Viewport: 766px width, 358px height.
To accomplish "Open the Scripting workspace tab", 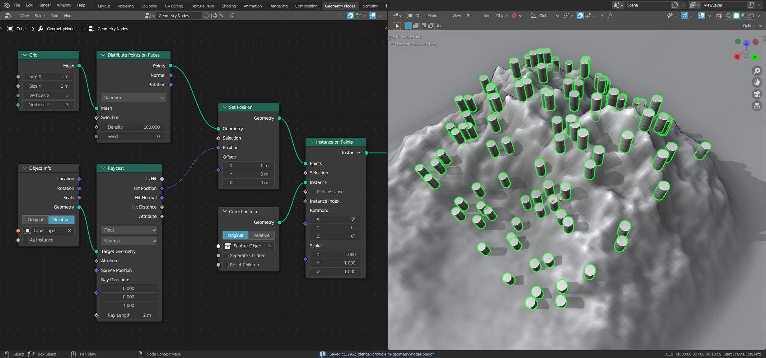I will (x=370, y=5).
